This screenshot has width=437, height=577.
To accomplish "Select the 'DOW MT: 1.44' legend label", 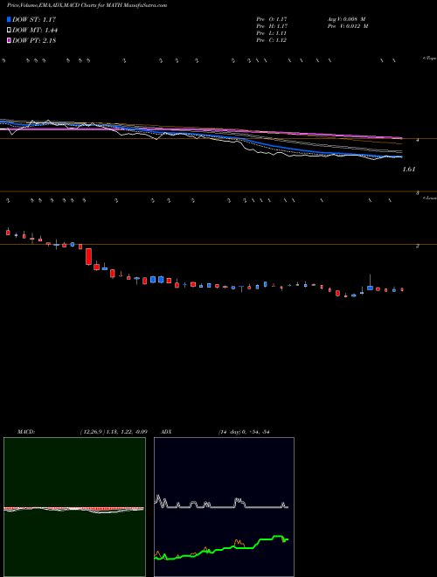I will 35,31.
